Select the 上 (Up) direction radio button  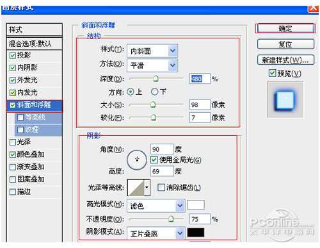click(131, 92)
